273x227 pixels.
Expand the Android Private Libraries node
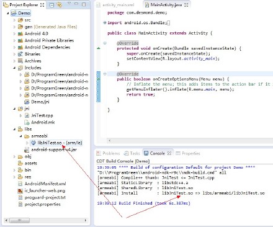14,40
